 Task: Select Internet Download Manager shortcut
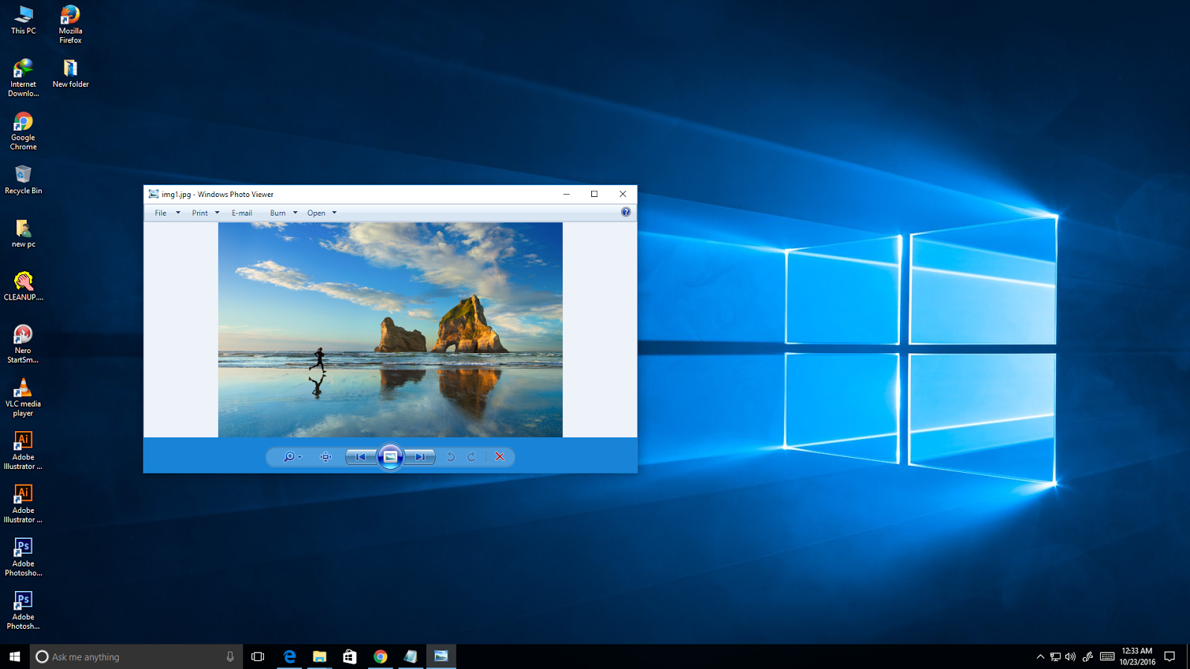pos(23,78)
